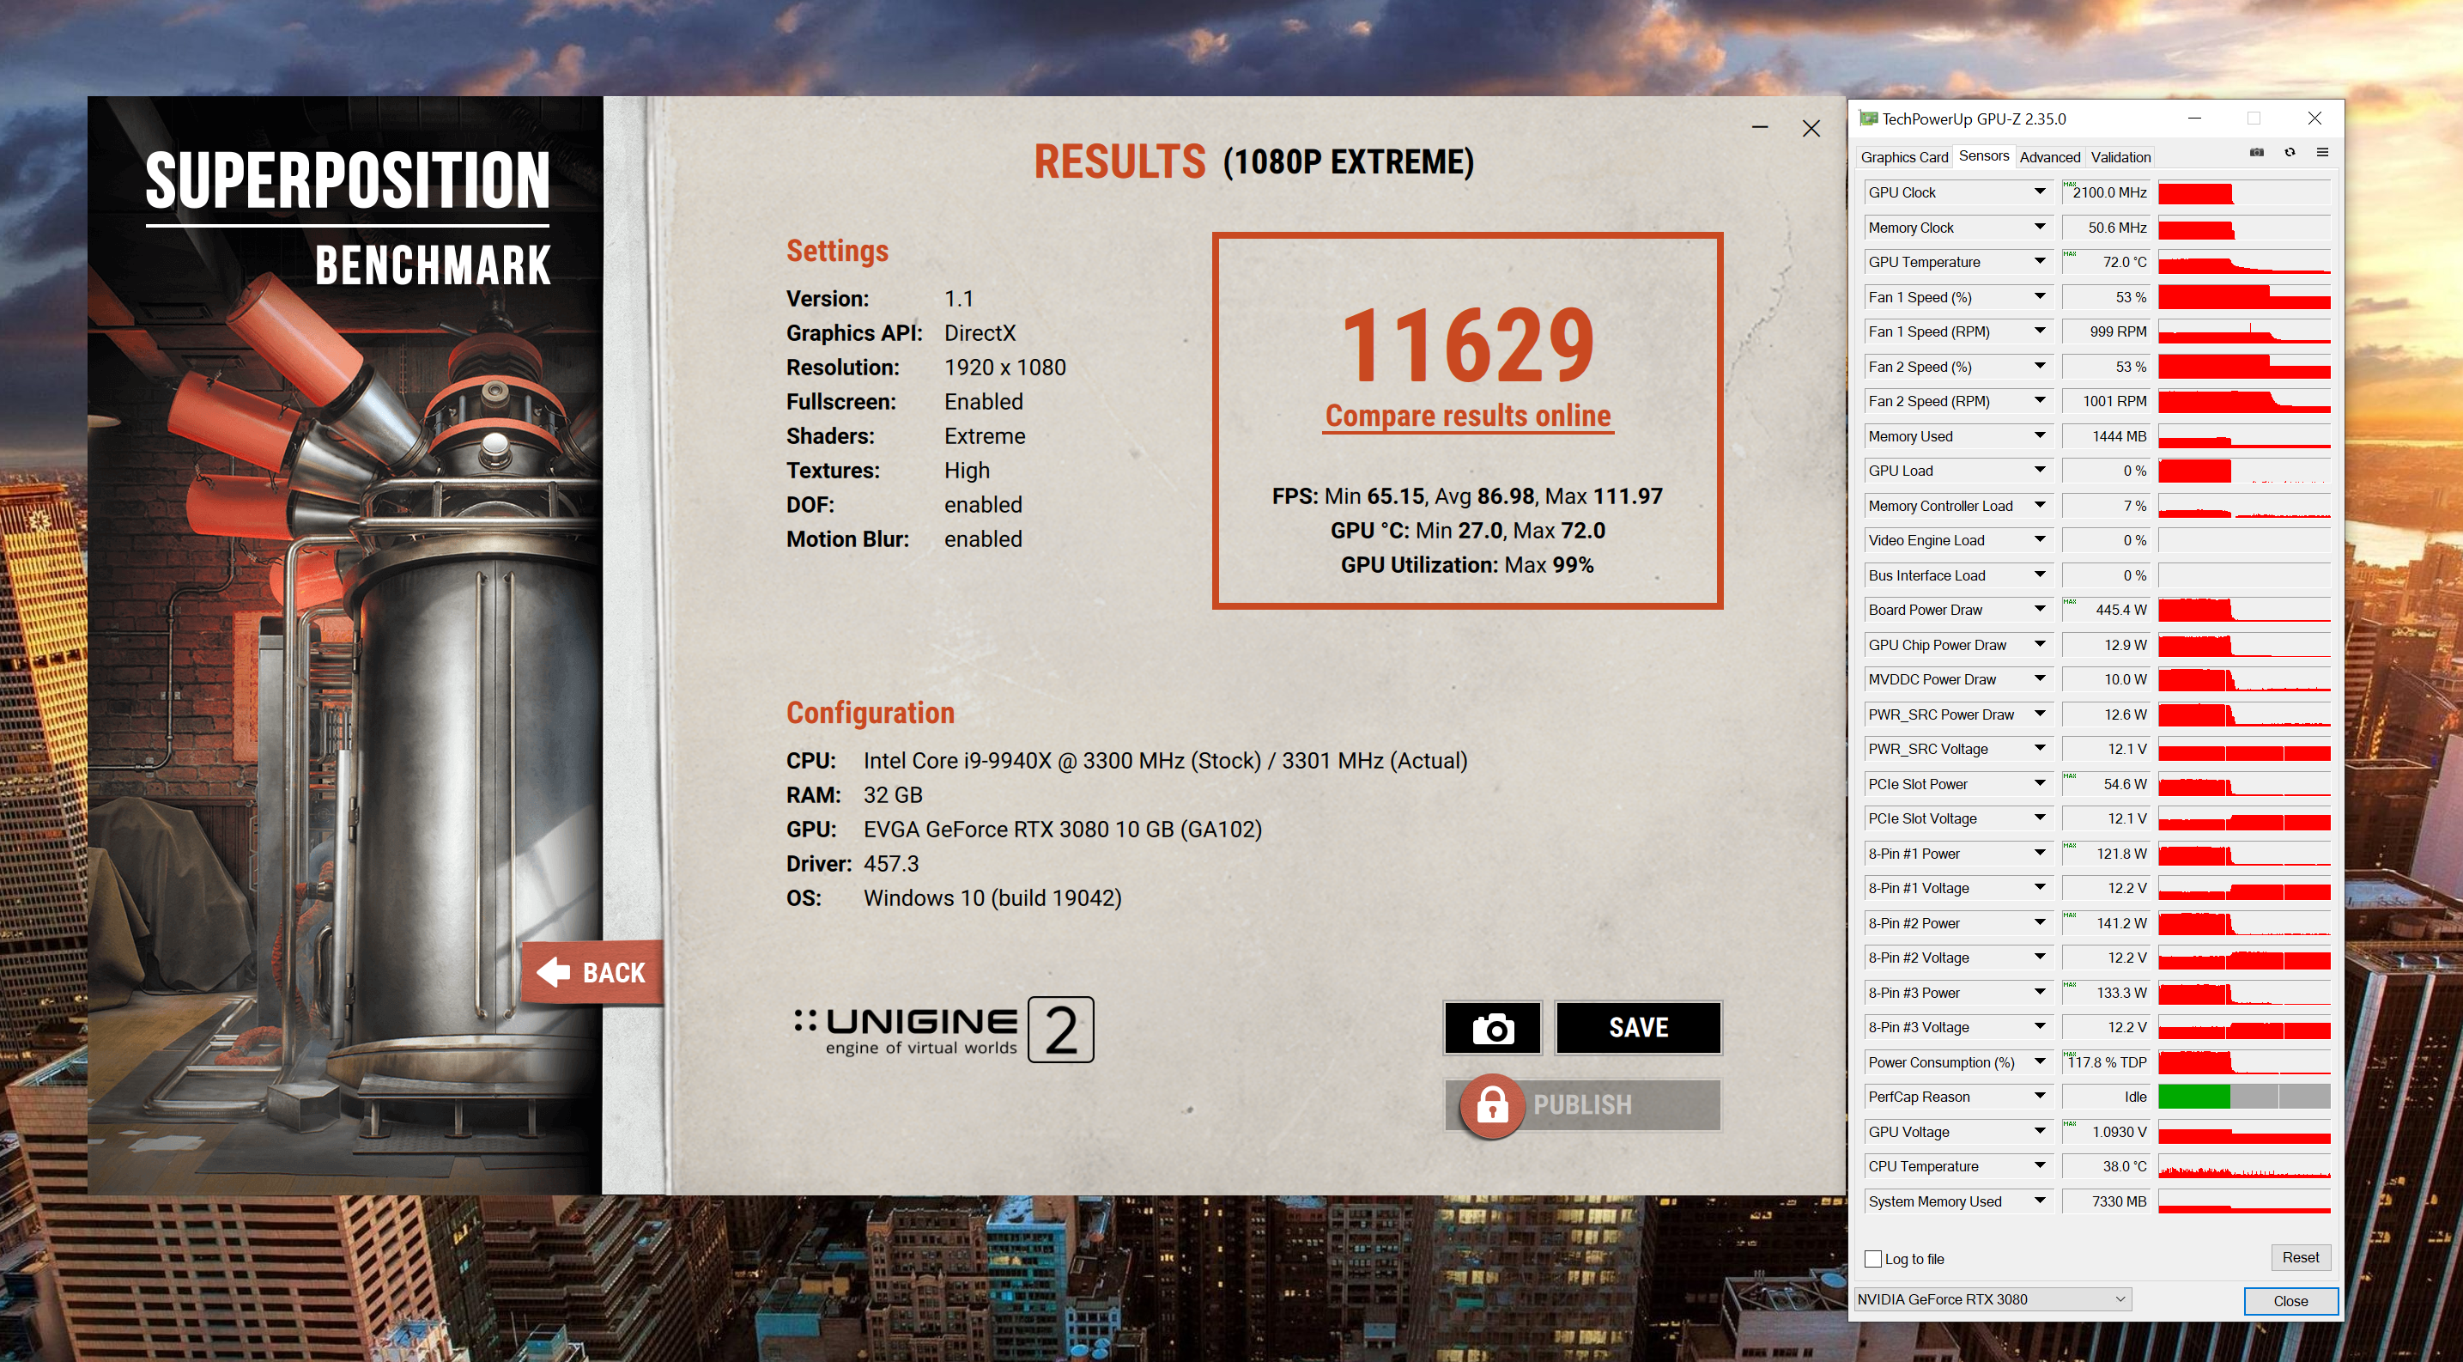Open the GPU-Z hamburger menu icon
Image resolution: width=2463 pixels, height=1362 pixels.
2322,153
